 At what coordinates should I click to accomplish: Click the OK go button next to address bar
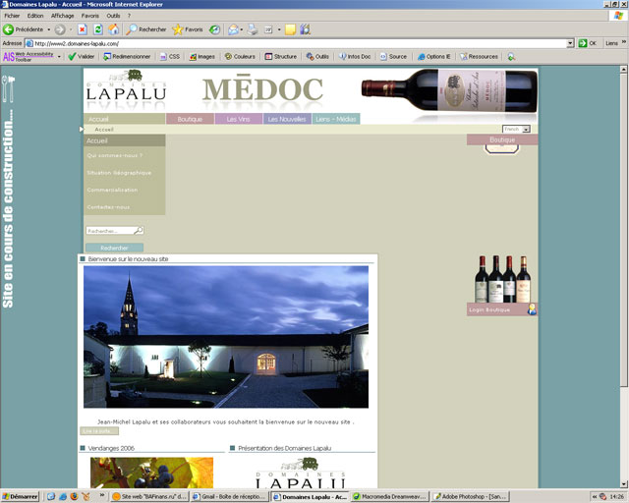pos(588,43)
